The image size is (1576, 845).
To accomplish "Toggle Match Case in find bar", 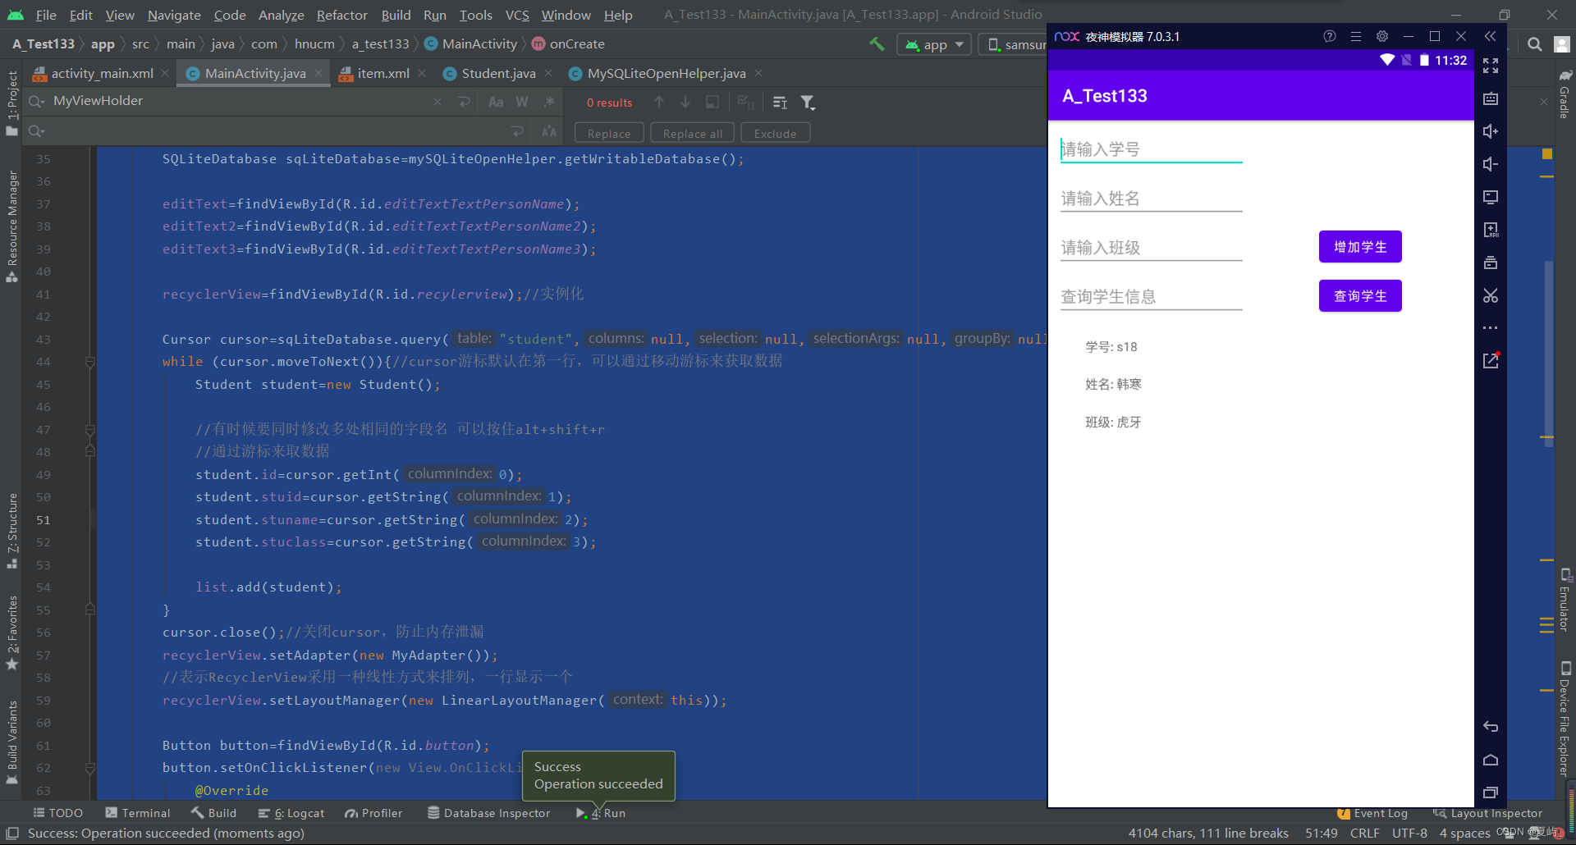I will (496, 103).
